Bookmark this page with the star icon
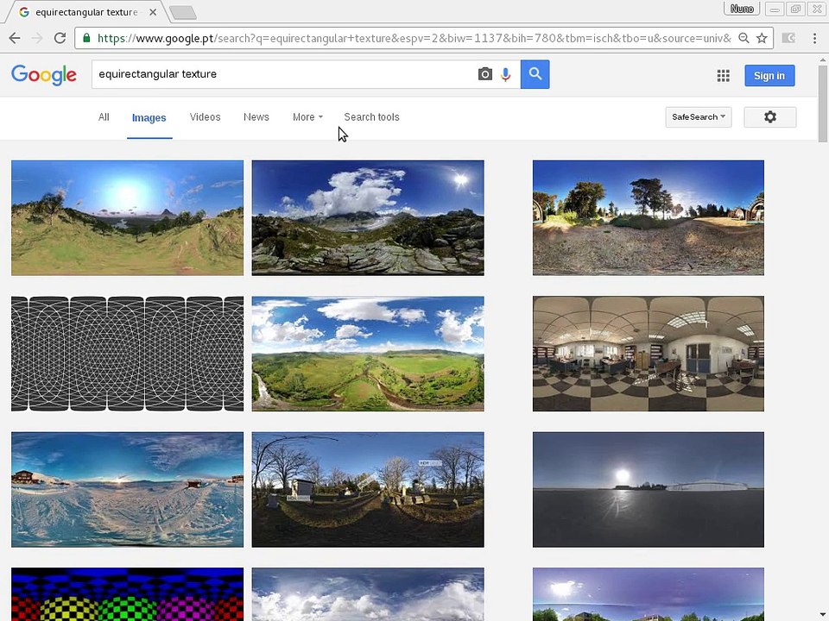 (762, 38)
